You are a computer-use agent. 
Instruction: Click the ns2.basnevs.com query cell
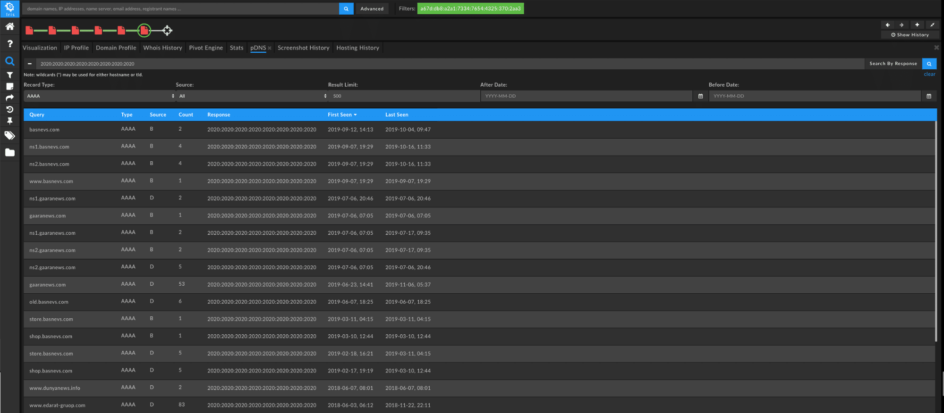coord(49,165)
